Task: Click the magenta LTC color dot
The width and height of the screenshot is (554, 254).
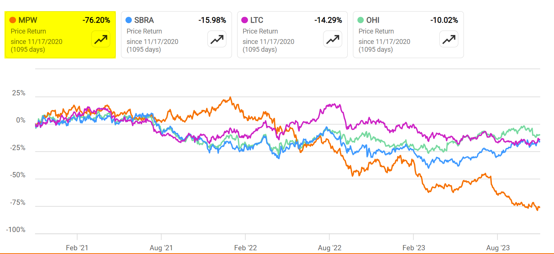Action: [245, 20]
